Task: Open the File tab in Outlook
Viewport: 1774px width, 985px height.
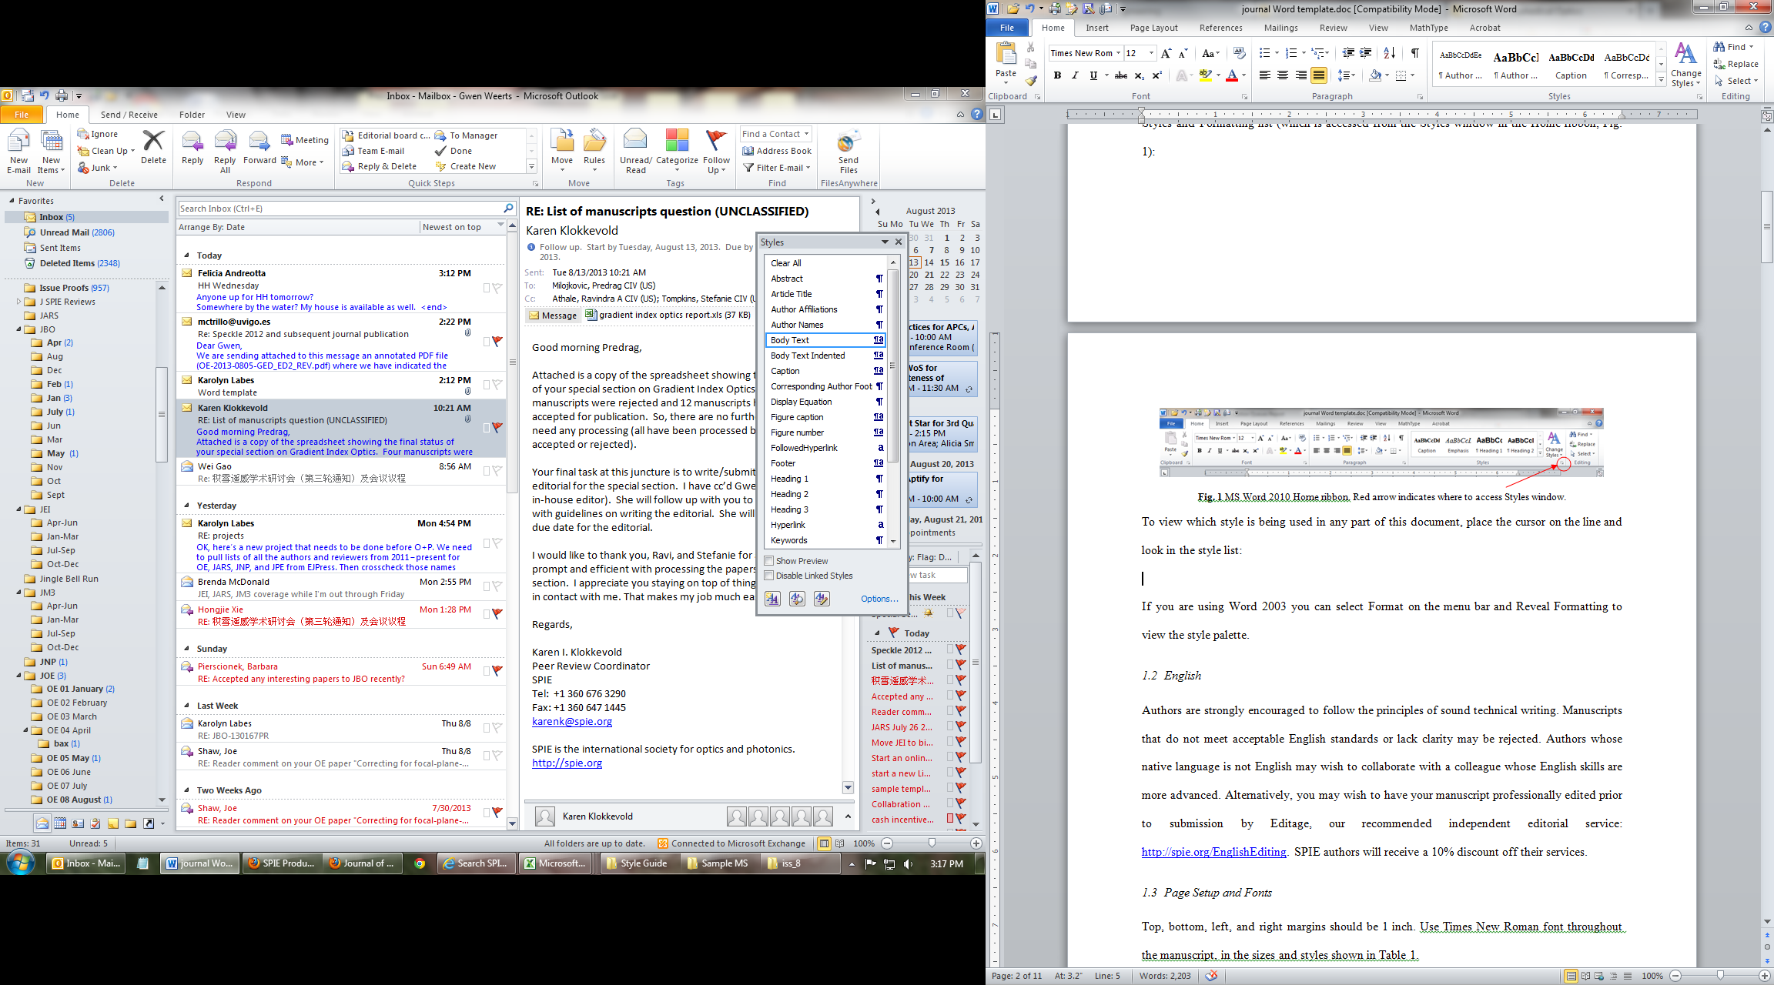Action: coord(22,115)
